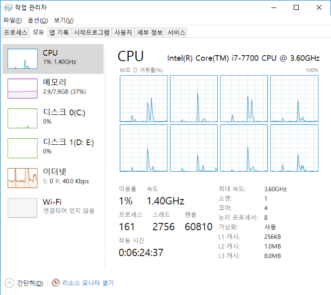Viewport: 331px width, 295px height.
Task: Open the 옵션(O) menu
Action: [38, 20]
